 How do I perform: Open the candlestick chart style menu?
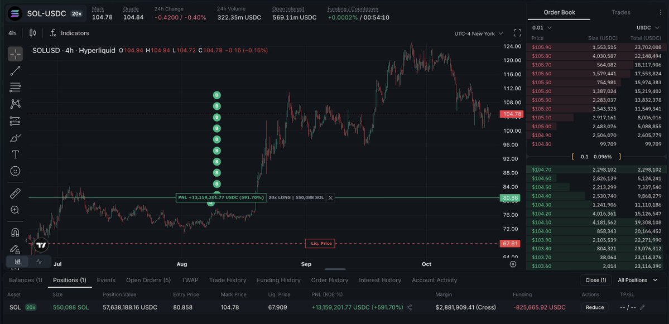click(x=33, y=33)
